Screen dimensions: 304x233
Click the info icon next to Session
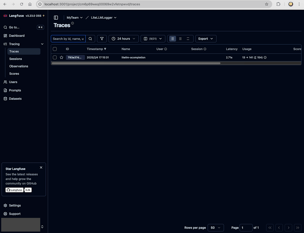click(205, 49)
